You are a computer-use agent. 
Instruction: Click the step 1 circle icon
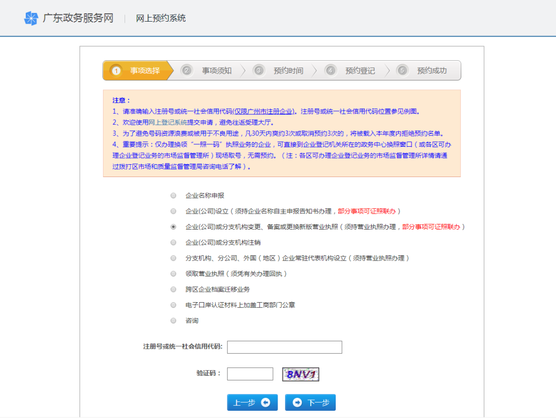click(116, 71)
